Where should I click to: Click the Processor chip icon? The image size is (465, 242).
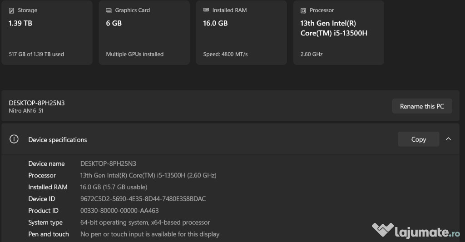coord(303,11)
